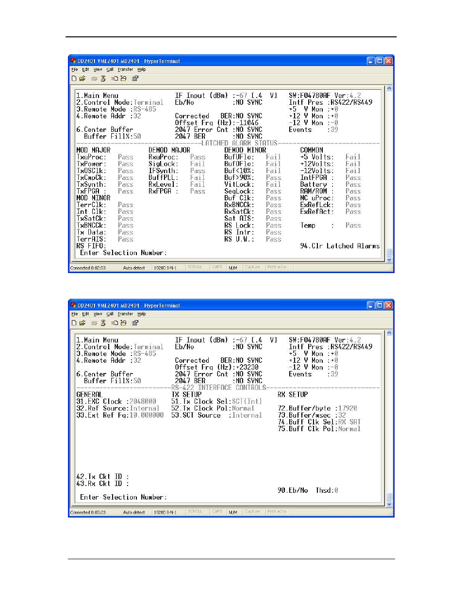Image resolution: width=463 pixels, height=599 pixels.
Task: Open File menu in the alarm status window
Action: pos(74,69)
